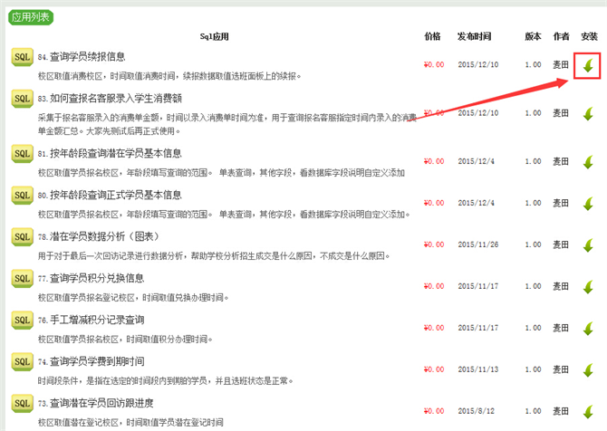607x431 pixels.
Task: Install app 83 如何查报名客服录入学生消费额 green arrow
Action: coord(588,114)
